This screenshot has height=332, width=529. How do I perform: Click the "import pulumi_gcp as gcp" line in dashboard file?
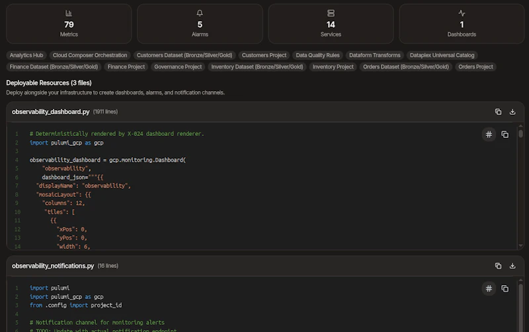click(x=67, y=143)
